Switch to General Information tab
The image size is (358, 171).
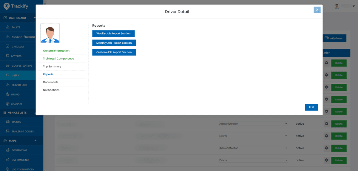coord(56,51)
